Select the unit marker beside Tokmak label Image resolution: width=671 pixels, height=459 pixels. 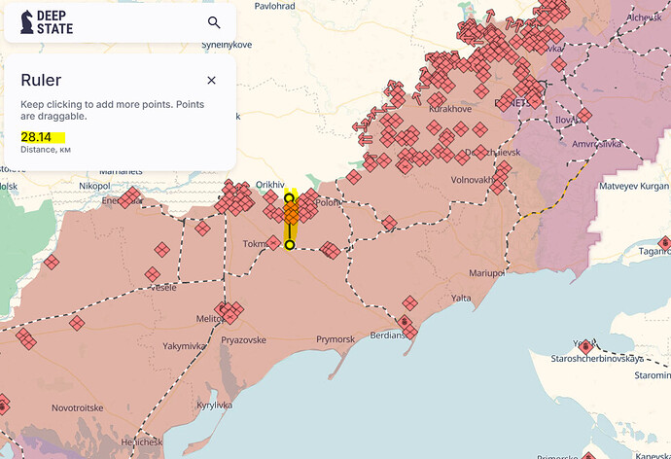[x=267, y=241]
